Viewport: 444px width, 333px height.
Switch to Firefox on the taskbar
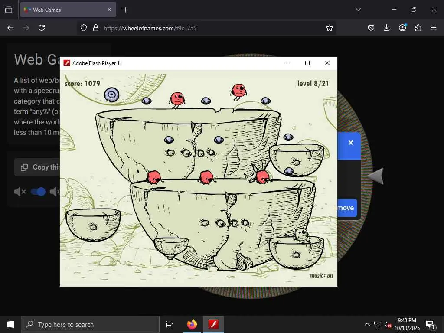coord(192,324)
